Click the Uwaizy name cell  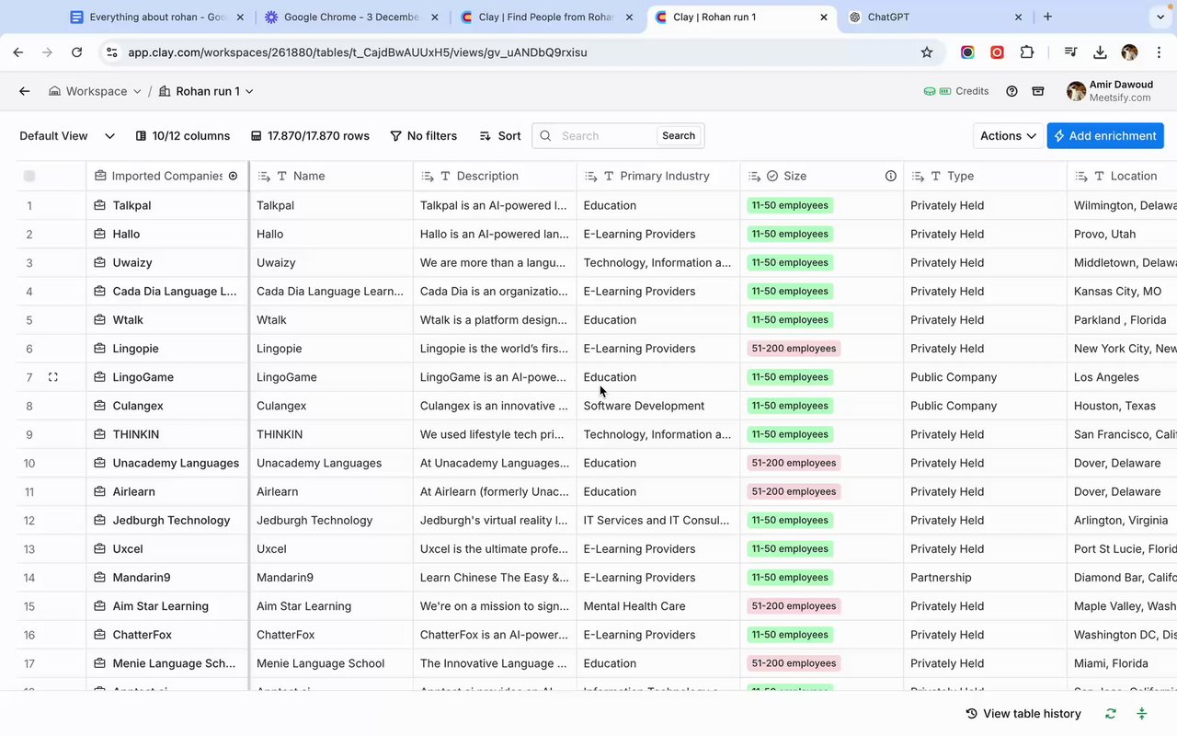331,262
